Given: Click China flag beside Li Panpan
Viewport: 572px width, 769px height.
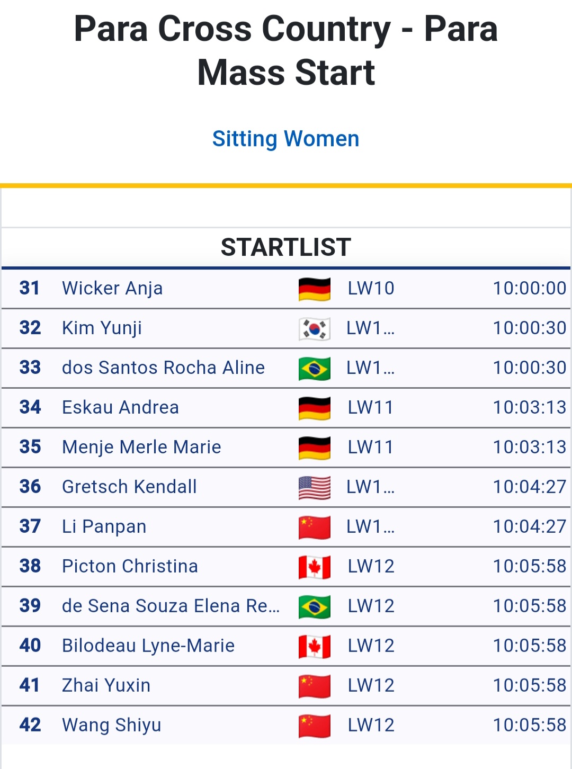Looking at the screenshot, I should (x=315, y=527).
